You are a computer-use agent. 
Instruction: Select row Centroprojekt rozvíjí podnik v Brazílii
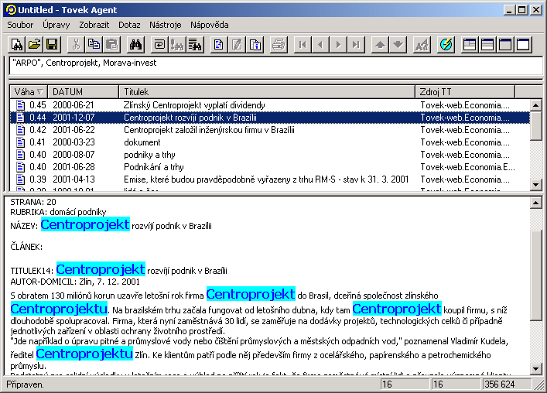pos(269,118)
